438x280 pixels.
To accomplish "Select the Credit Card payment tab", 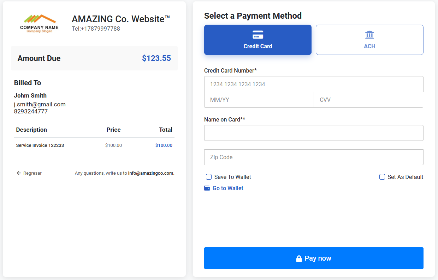I will coord(258,40).
